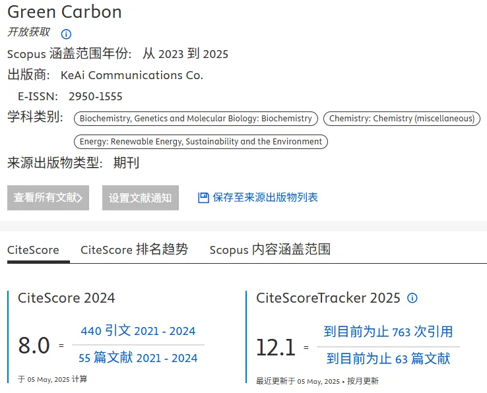The width and height of the screenshot is (487, 393).
Task: Click the 设置文献通知 button
Action: (x=141, y=198)
